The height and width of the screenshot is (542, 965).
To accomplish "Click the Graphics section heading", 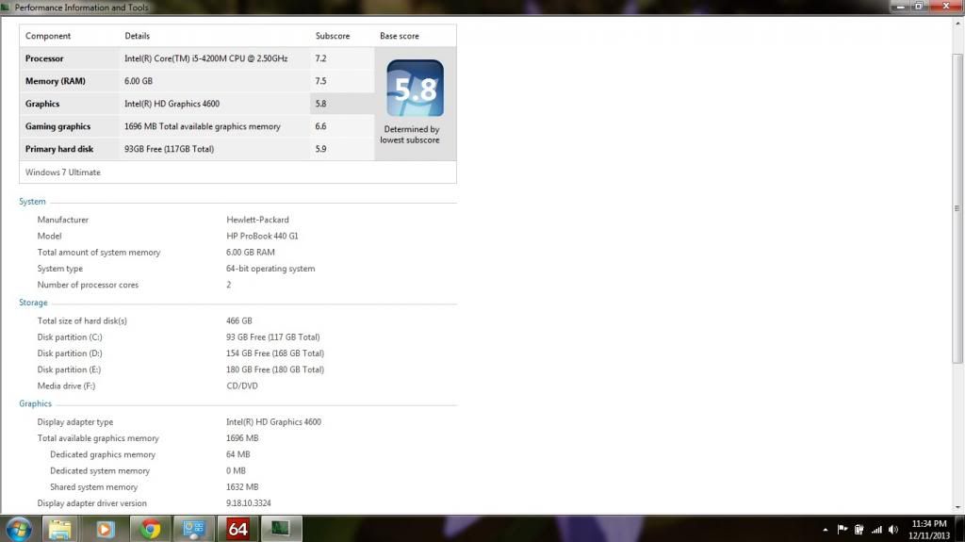I will pyautogui.click(x=35, y=403).
